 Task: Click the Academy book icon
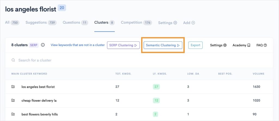click(249, 45)
